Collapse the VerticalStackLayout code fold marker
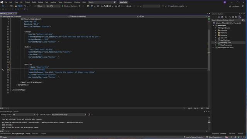247x139 pixels. pos(10,19)
